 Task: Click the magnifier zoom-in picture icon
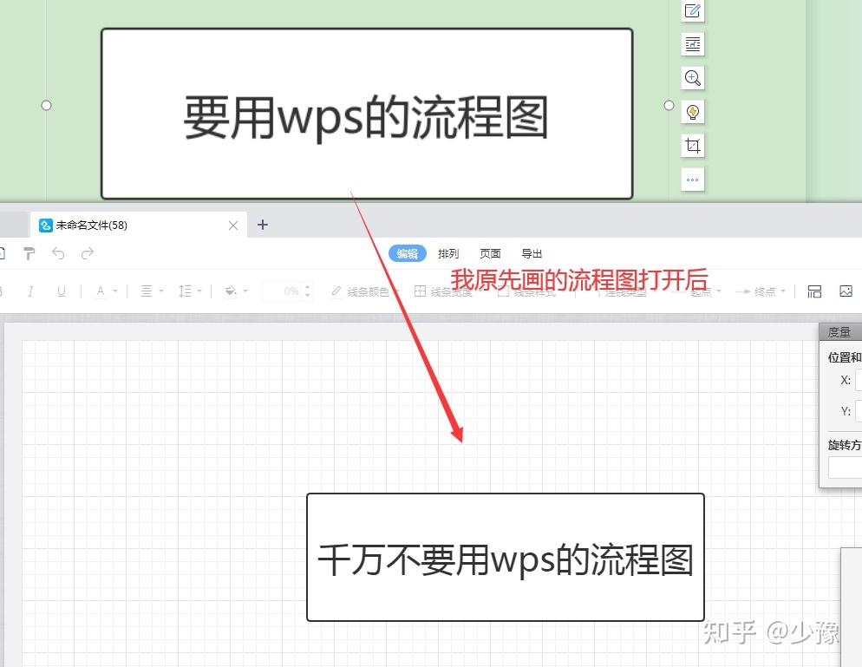[x=693, y=77]
